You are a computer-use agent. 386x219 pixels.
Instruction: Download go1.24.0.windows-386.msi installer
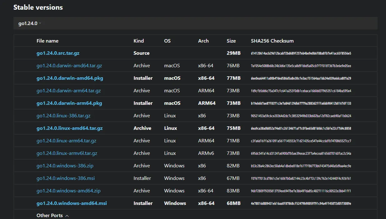tap(65, 178)
